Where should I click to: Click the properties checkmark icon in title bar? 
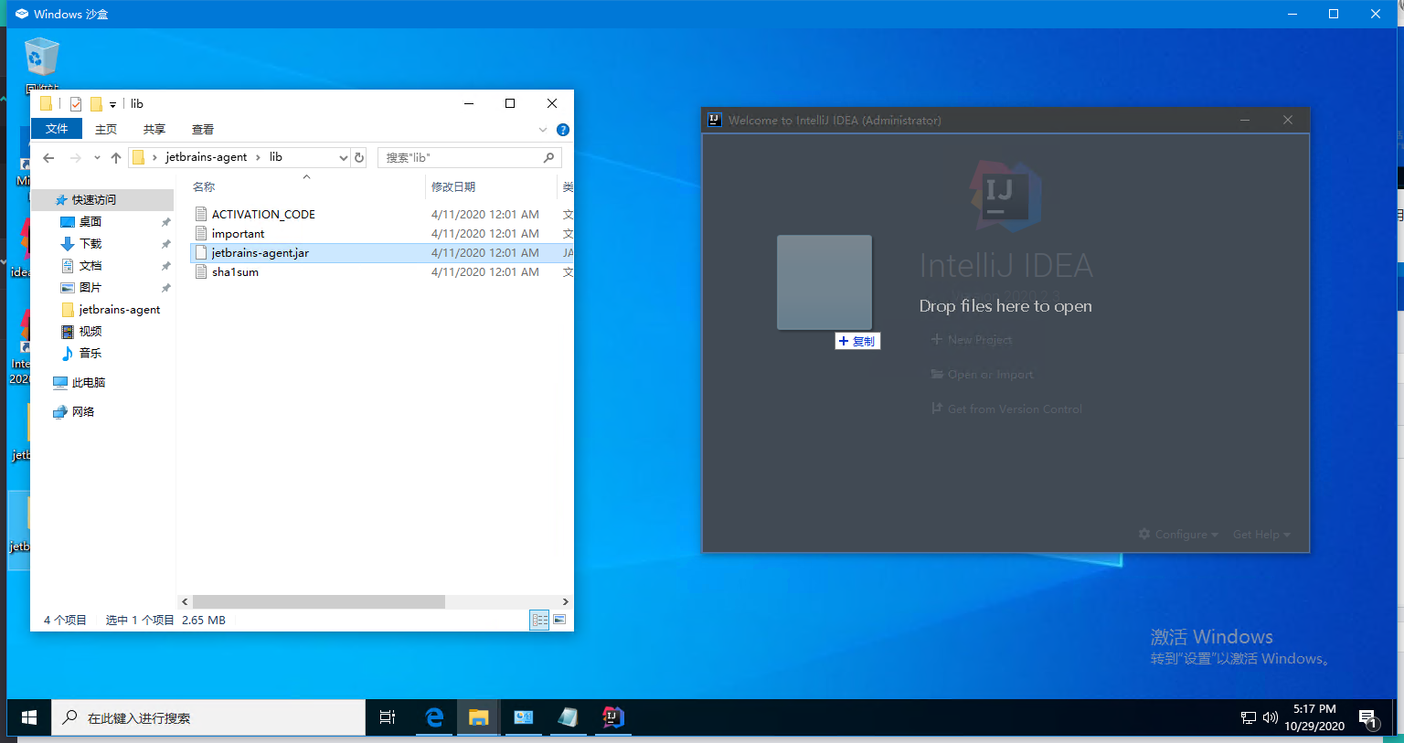pos(76,103)
